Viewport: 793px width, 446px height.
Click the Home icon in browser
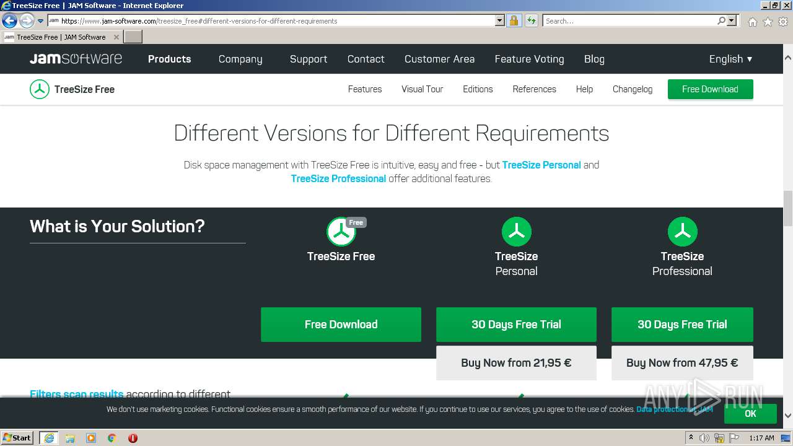752,22
